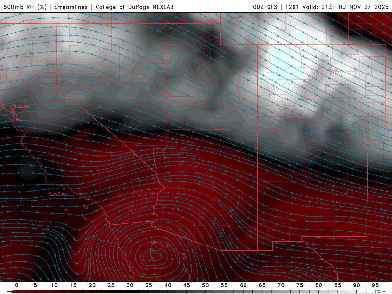Click the 25 value on the colorbar scale
Image resolution: width=392 pixels, height=294 pixels.
[111, 285]
